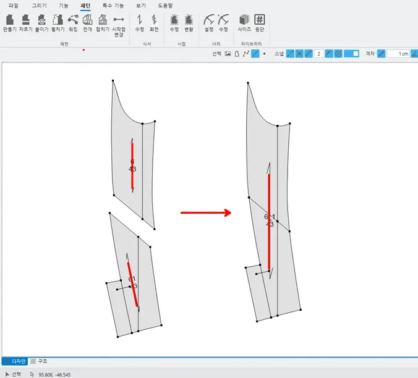Click the grid spacing 1 cm field
This screenshot has height=378, width=418.
398,54
